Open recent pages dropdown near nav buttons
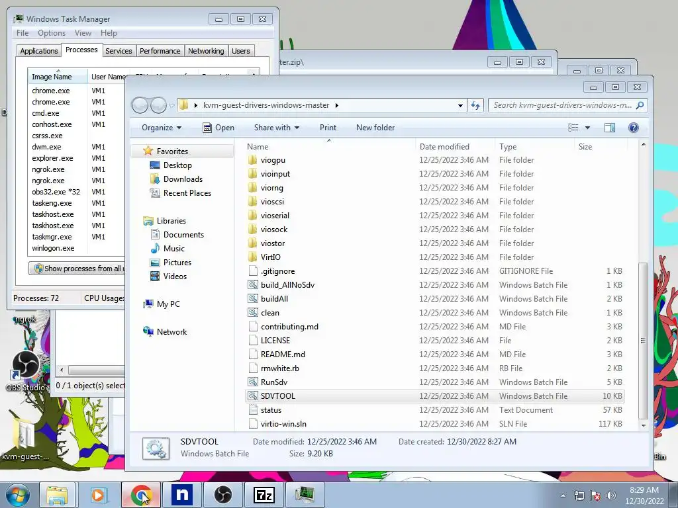678x508 pixels. [171, 105]
